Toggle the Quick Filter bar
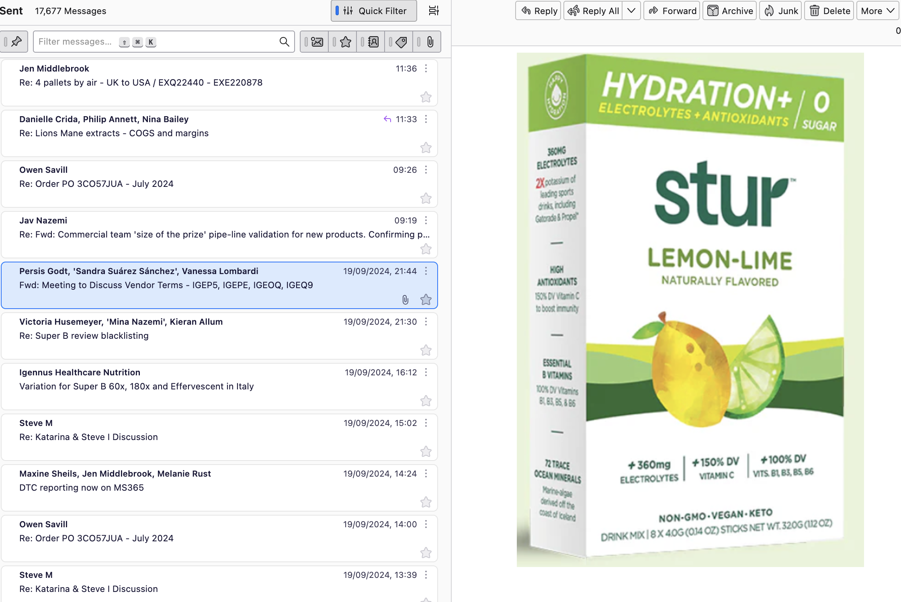 pyautogui.click(x=374, y=11)
